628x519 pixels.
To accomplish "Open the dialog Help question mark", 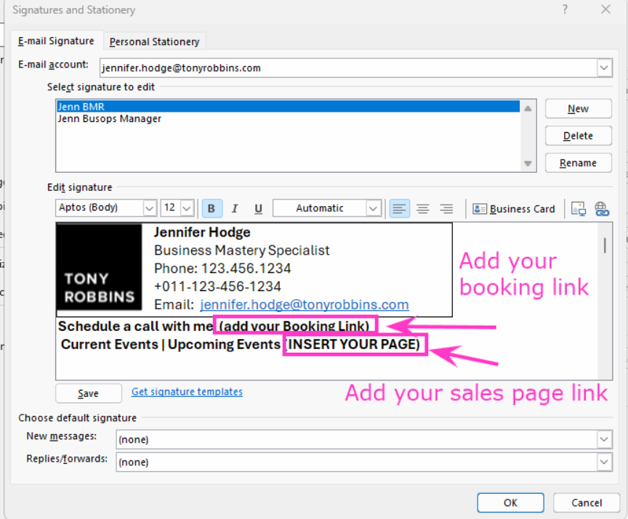I will pyautogui.click(x=565, y=9).
